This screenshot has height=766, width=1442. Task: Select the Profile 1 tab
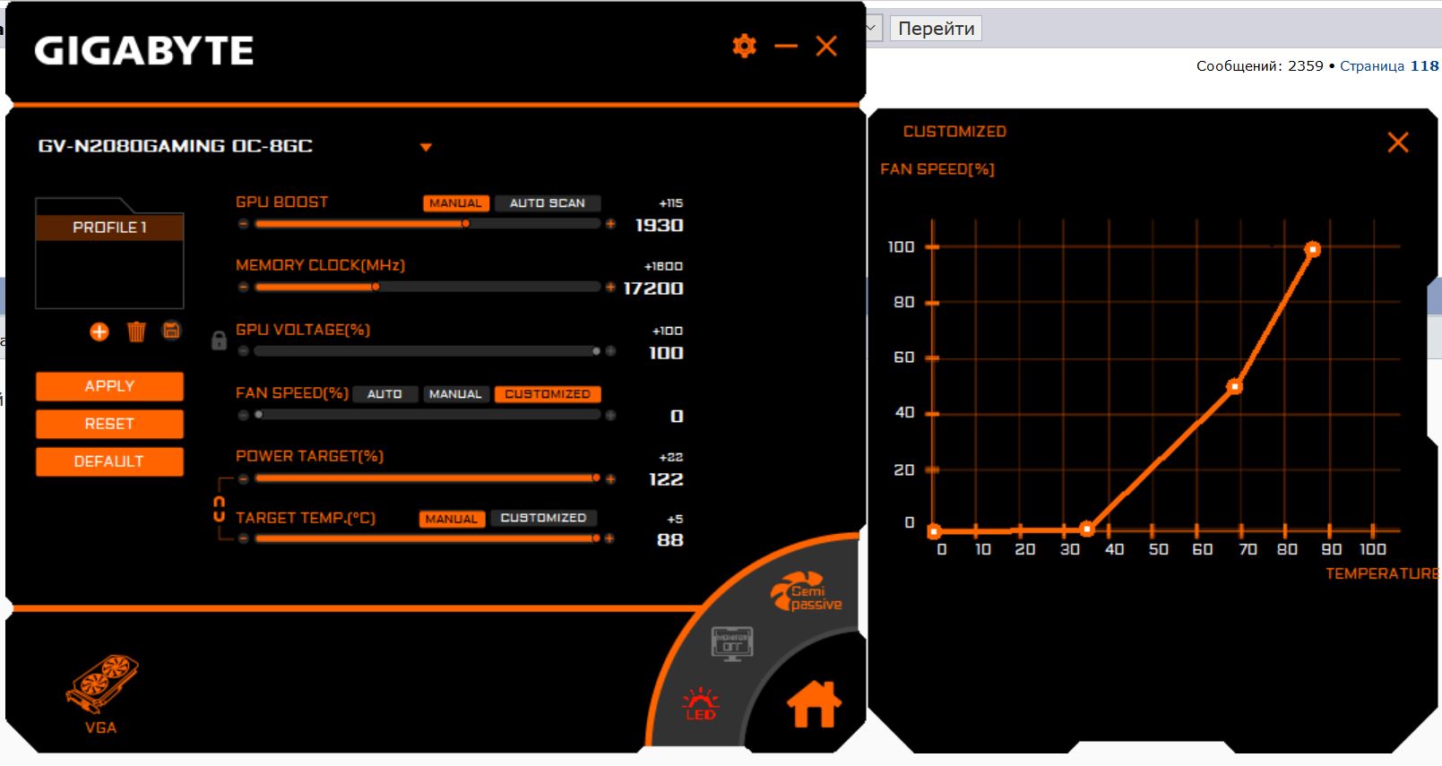point(109,228)
